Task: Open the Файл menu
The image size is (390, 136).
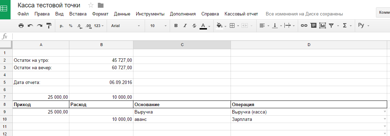Action: pos(23,14)
